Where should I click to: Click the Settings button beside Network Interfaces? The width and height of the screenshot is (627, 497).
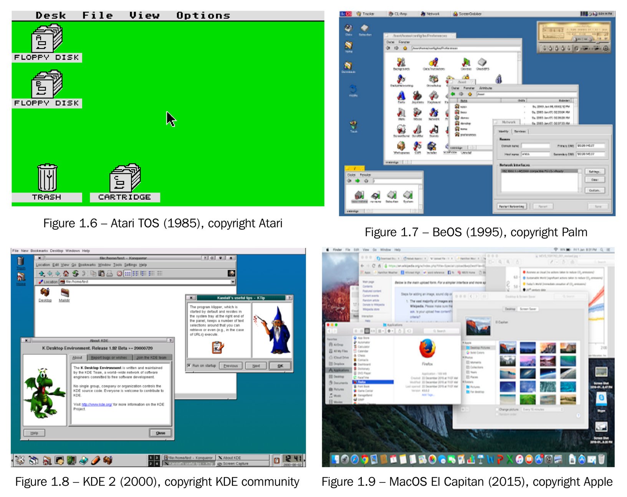[x=594, y=171]
